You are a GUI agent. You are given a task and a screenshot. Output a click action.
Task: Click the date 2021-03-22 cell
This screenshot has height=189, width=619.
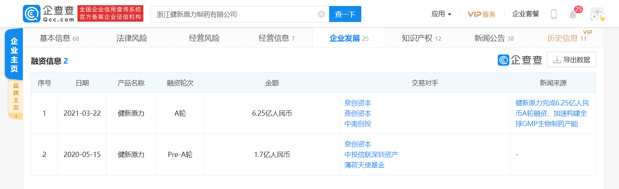82,113
